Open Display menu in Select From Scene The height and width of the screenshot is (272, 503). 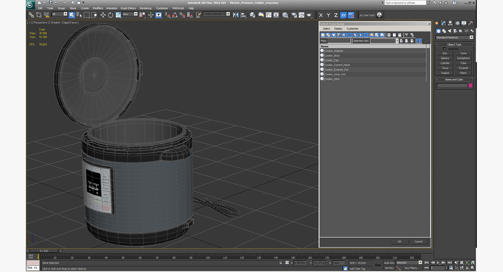(x=338, y=29)
